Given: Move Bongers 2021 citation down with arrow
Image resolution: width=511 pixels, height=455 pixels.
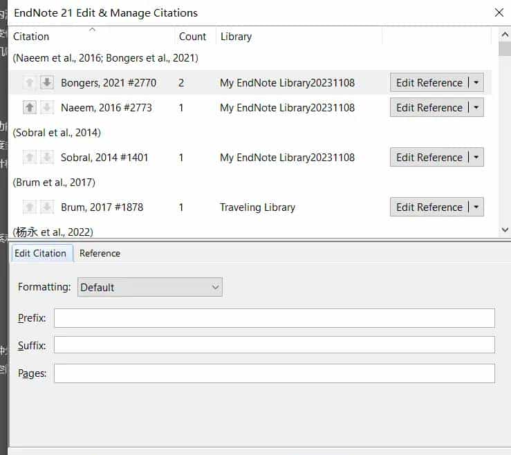Looking at the screenshot, I should pos(47,83).
